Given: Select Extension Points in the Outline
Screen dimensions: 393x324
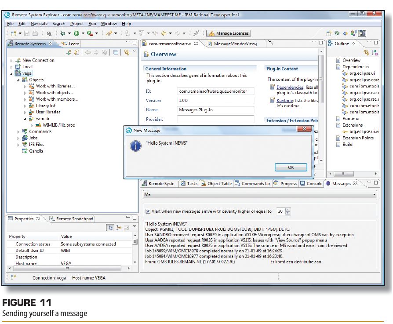Looking at the screenshot, I should [x=355, y=138].
